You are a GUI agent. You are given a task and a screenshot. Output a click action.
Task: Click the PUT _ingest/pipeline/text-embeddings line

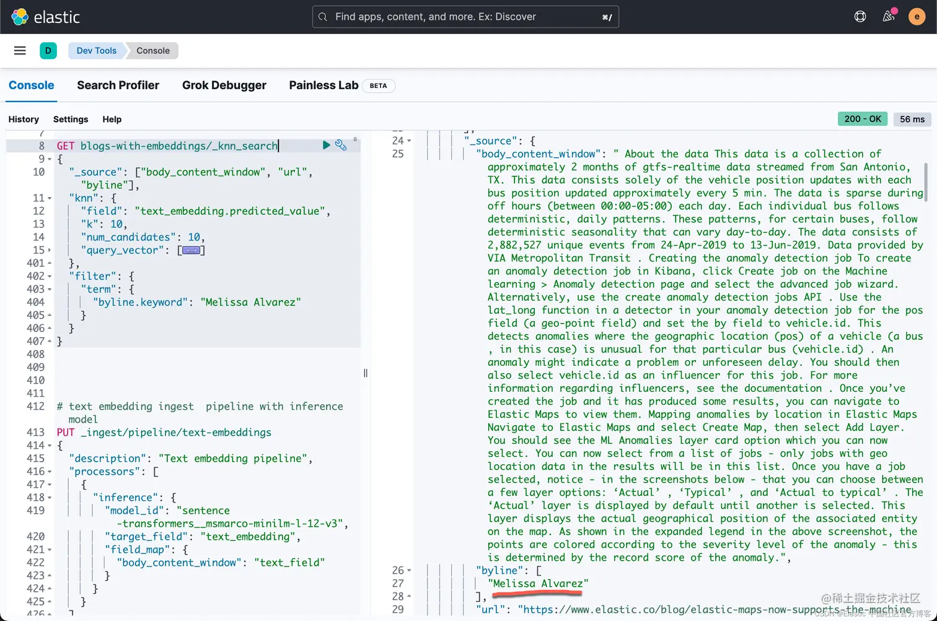click(x=164, y=433)
